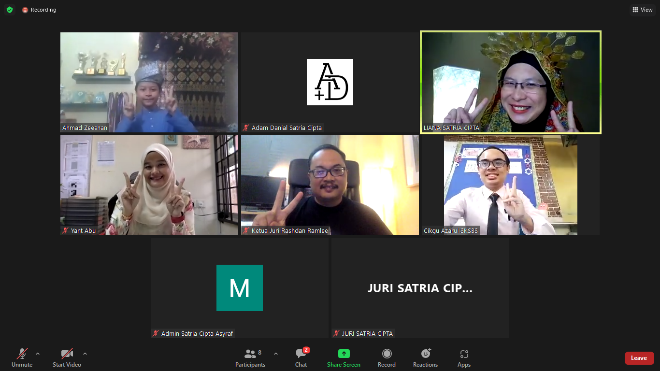Click Adam Danial Satria Cipta's AD avatar

tap(330, 82)
